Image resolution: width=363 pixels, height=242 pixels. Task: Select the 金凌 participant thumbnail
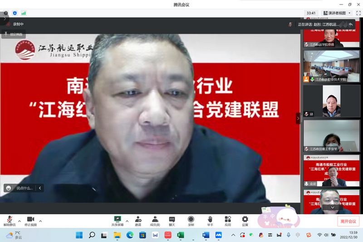(x=332, y=171)
